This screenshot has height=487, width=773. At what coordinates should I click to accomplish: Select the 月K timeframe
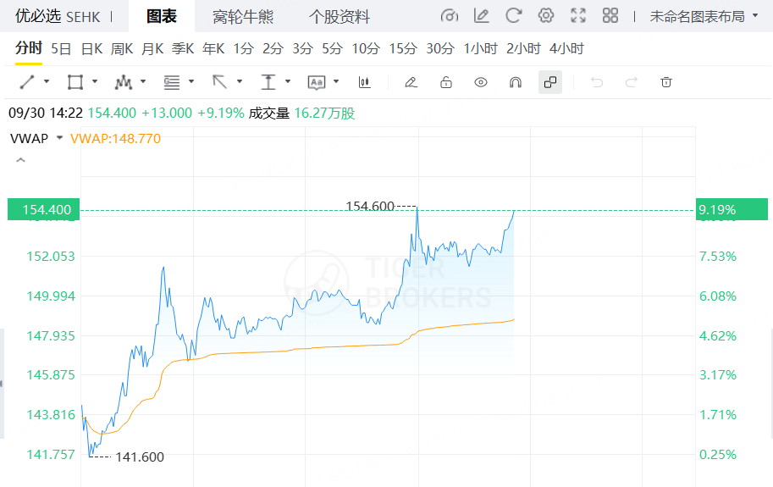click(152, 48)
